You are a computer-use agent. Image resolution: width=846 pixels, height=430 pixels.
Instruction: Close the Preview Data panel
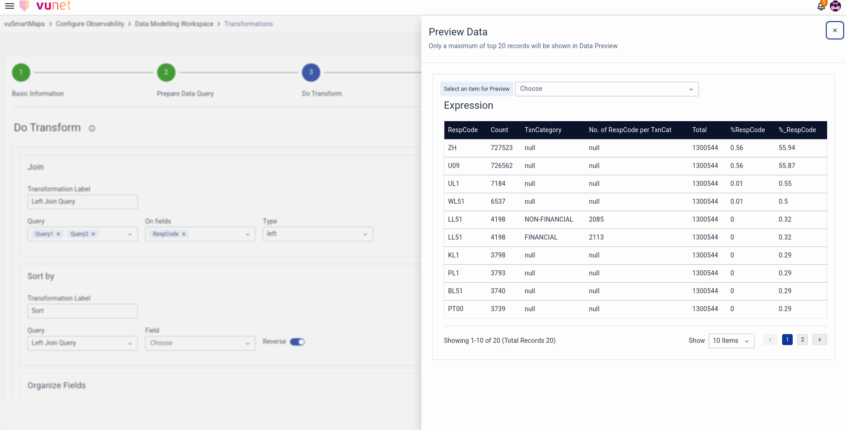[835, 30]
